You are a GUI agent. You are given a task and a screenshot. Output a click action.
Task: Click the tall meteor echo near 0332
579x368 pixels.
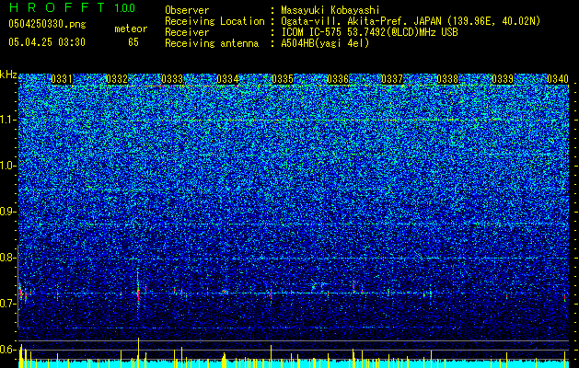(138, 292)
